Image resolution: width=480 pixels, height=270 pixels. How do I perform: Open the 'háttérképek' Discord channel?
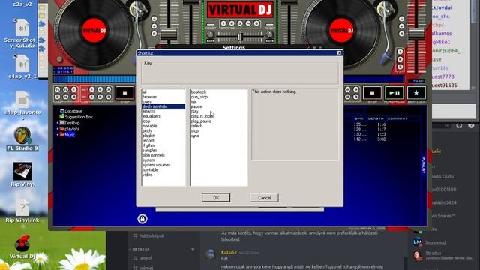click(148, 235)
